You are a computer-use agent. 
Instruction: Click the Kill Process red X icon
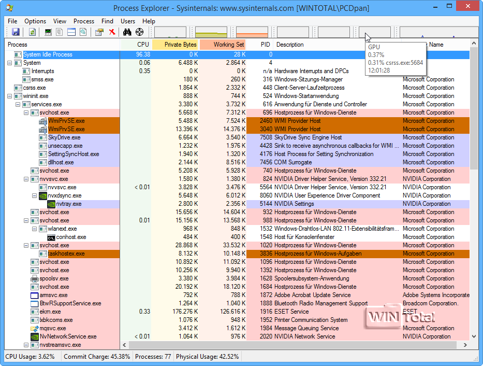(x=111, y=32)
